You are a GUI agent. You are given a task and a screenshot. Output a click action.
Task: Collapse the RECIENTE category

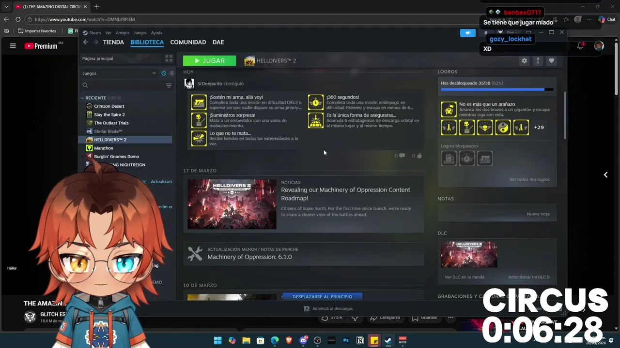click(x=82, y=98)
